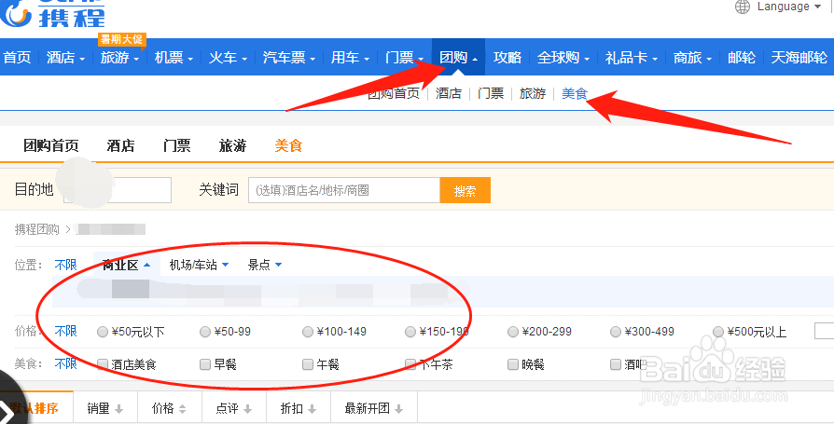Screen dimensions: 834x424
Task: Sort results by 点评
Action: 234,408
